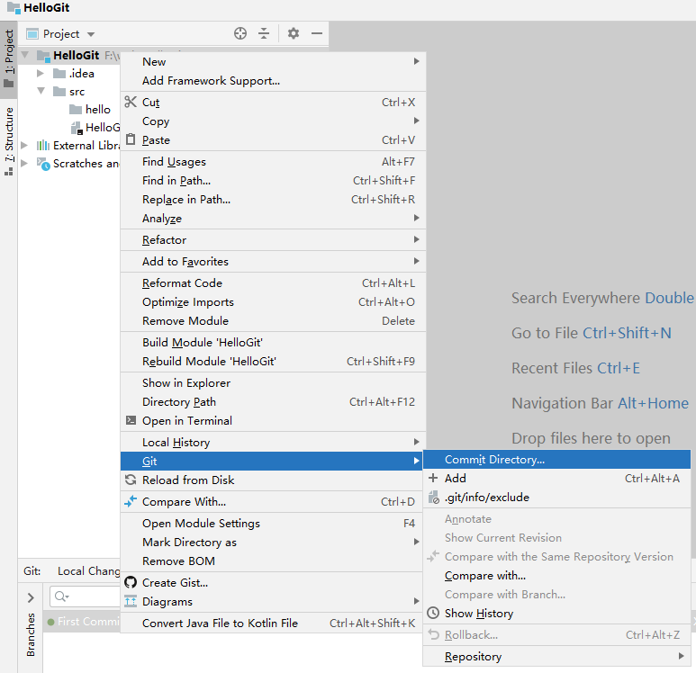This screenshot has width=696, height=673.
Task: Click the Git log search field
Action: (85, 597)
